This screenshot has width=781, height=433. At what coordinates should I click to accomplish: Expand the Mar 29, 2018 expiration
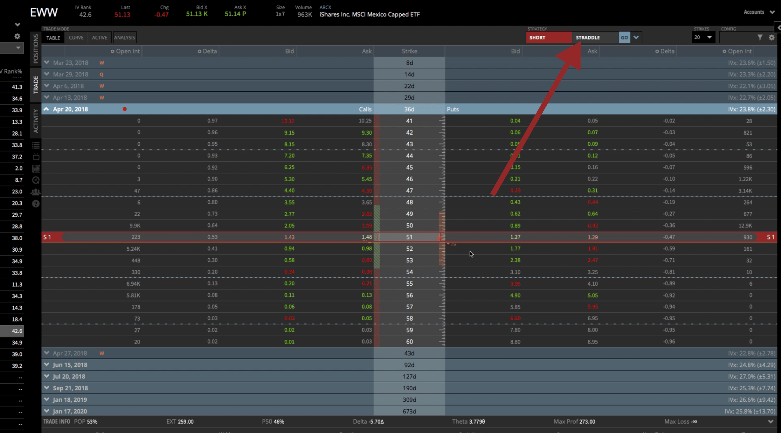point(46,74)
